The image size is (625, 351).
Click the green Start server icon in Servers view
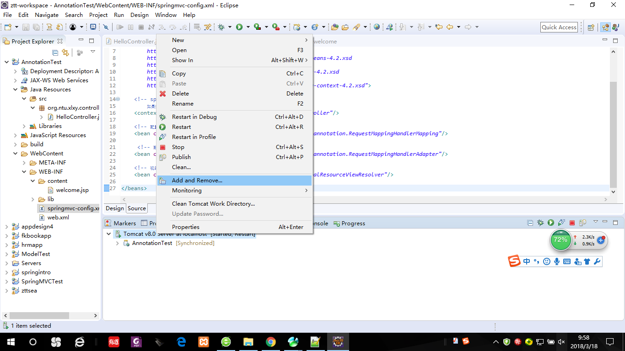point(551,223)
